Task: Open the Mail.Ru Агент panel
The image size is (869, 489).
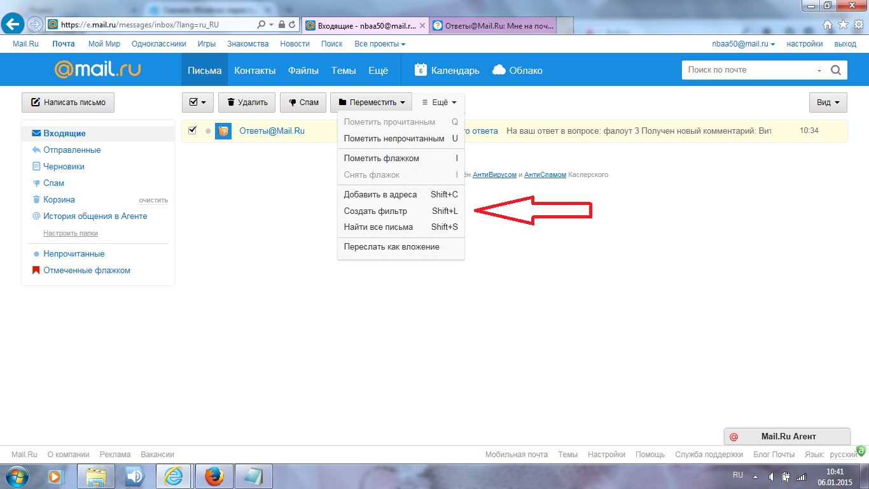Action: [x=788, y=437]
